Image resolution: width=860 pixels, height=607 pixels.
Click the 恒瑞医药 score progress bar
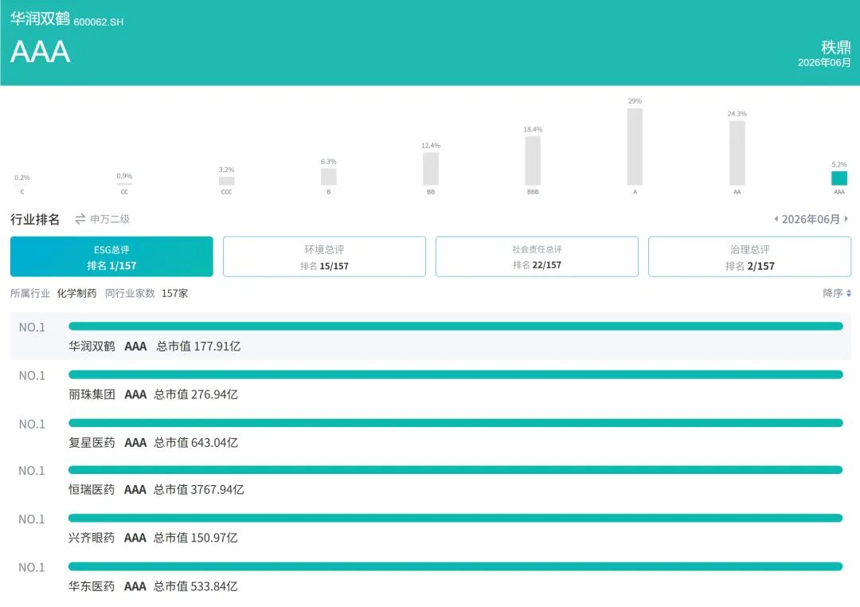point(455,470)
